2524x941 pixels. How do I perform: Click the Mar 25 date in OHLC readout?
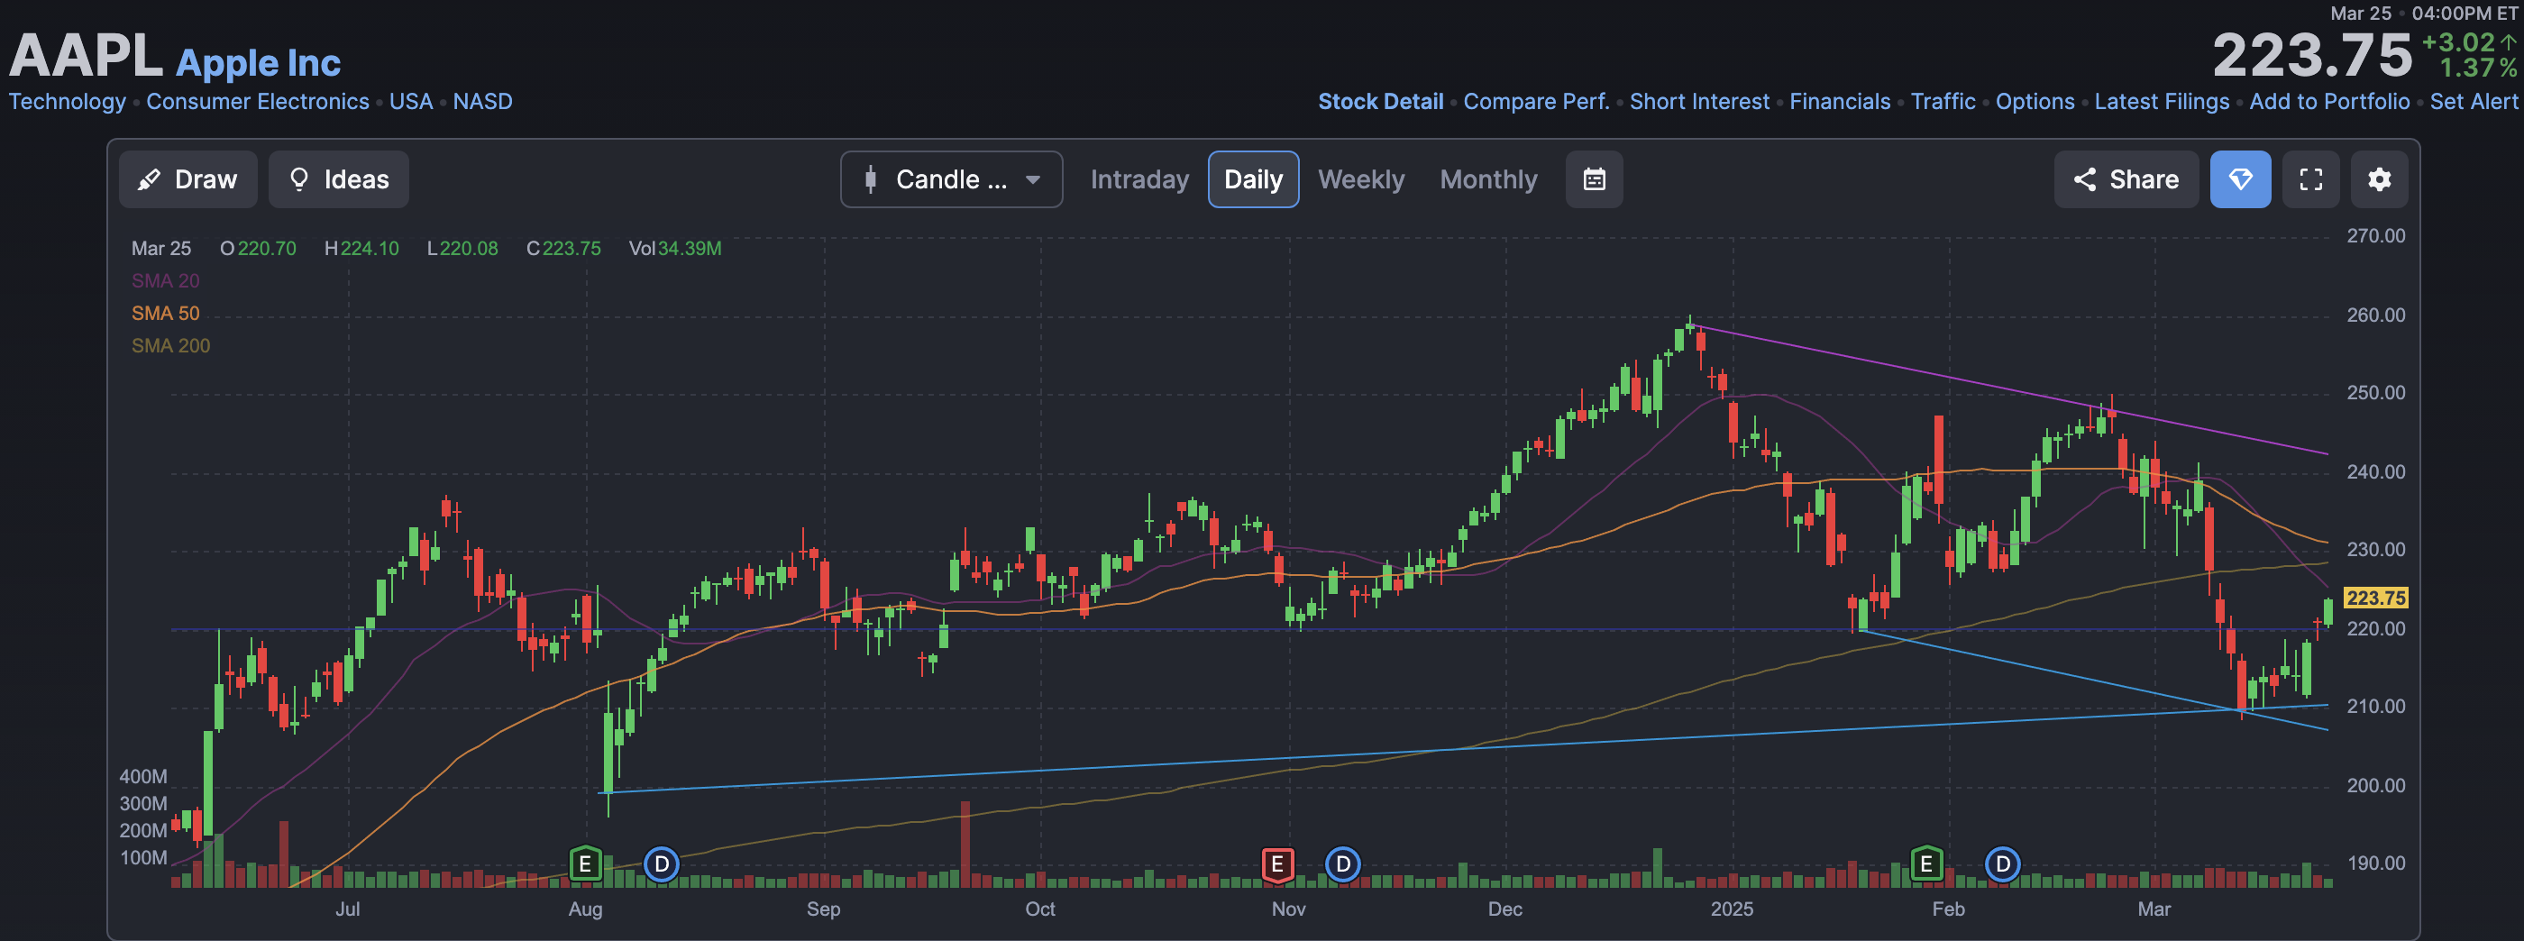click(161, 248)
